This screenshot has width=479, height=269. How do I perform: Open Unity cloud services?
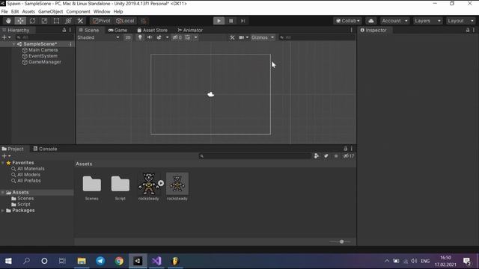tap(371, 21)
